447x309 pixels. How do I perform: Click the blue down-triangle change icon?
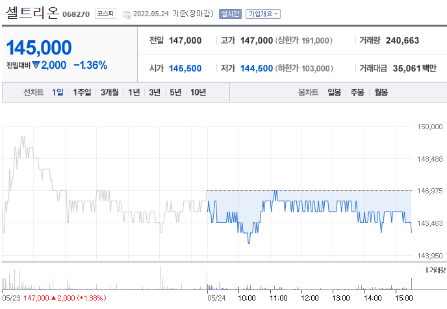[x=36, y=65]
